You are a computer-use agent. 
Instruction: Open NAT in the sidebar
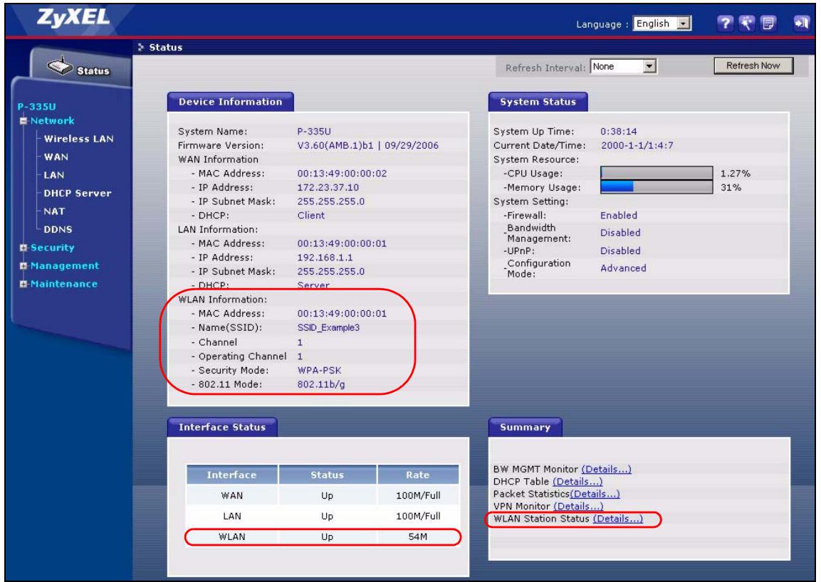pos(54,211)
